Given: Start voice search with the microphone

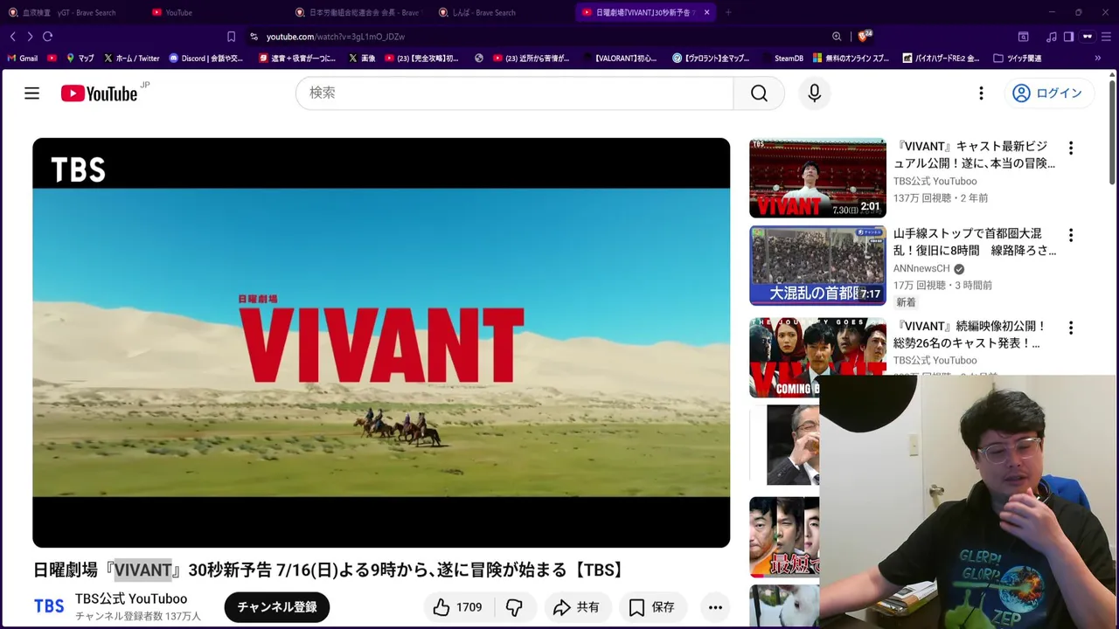Looking at the screenshot, I should (815, 93).
